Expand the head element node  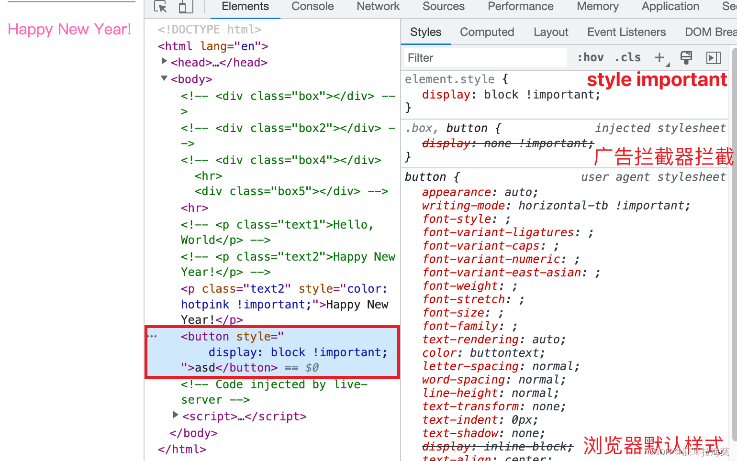(x=164, y=61)
